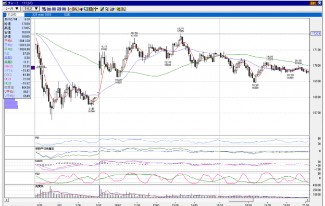The width and height of the screenshot is (325, 206).
Task: Click the magnifying glass zoom icon
Action: click(86, 9)
